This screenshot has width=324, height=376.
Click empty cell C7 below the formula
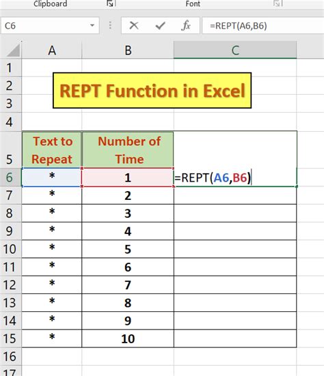click(235, 195)
